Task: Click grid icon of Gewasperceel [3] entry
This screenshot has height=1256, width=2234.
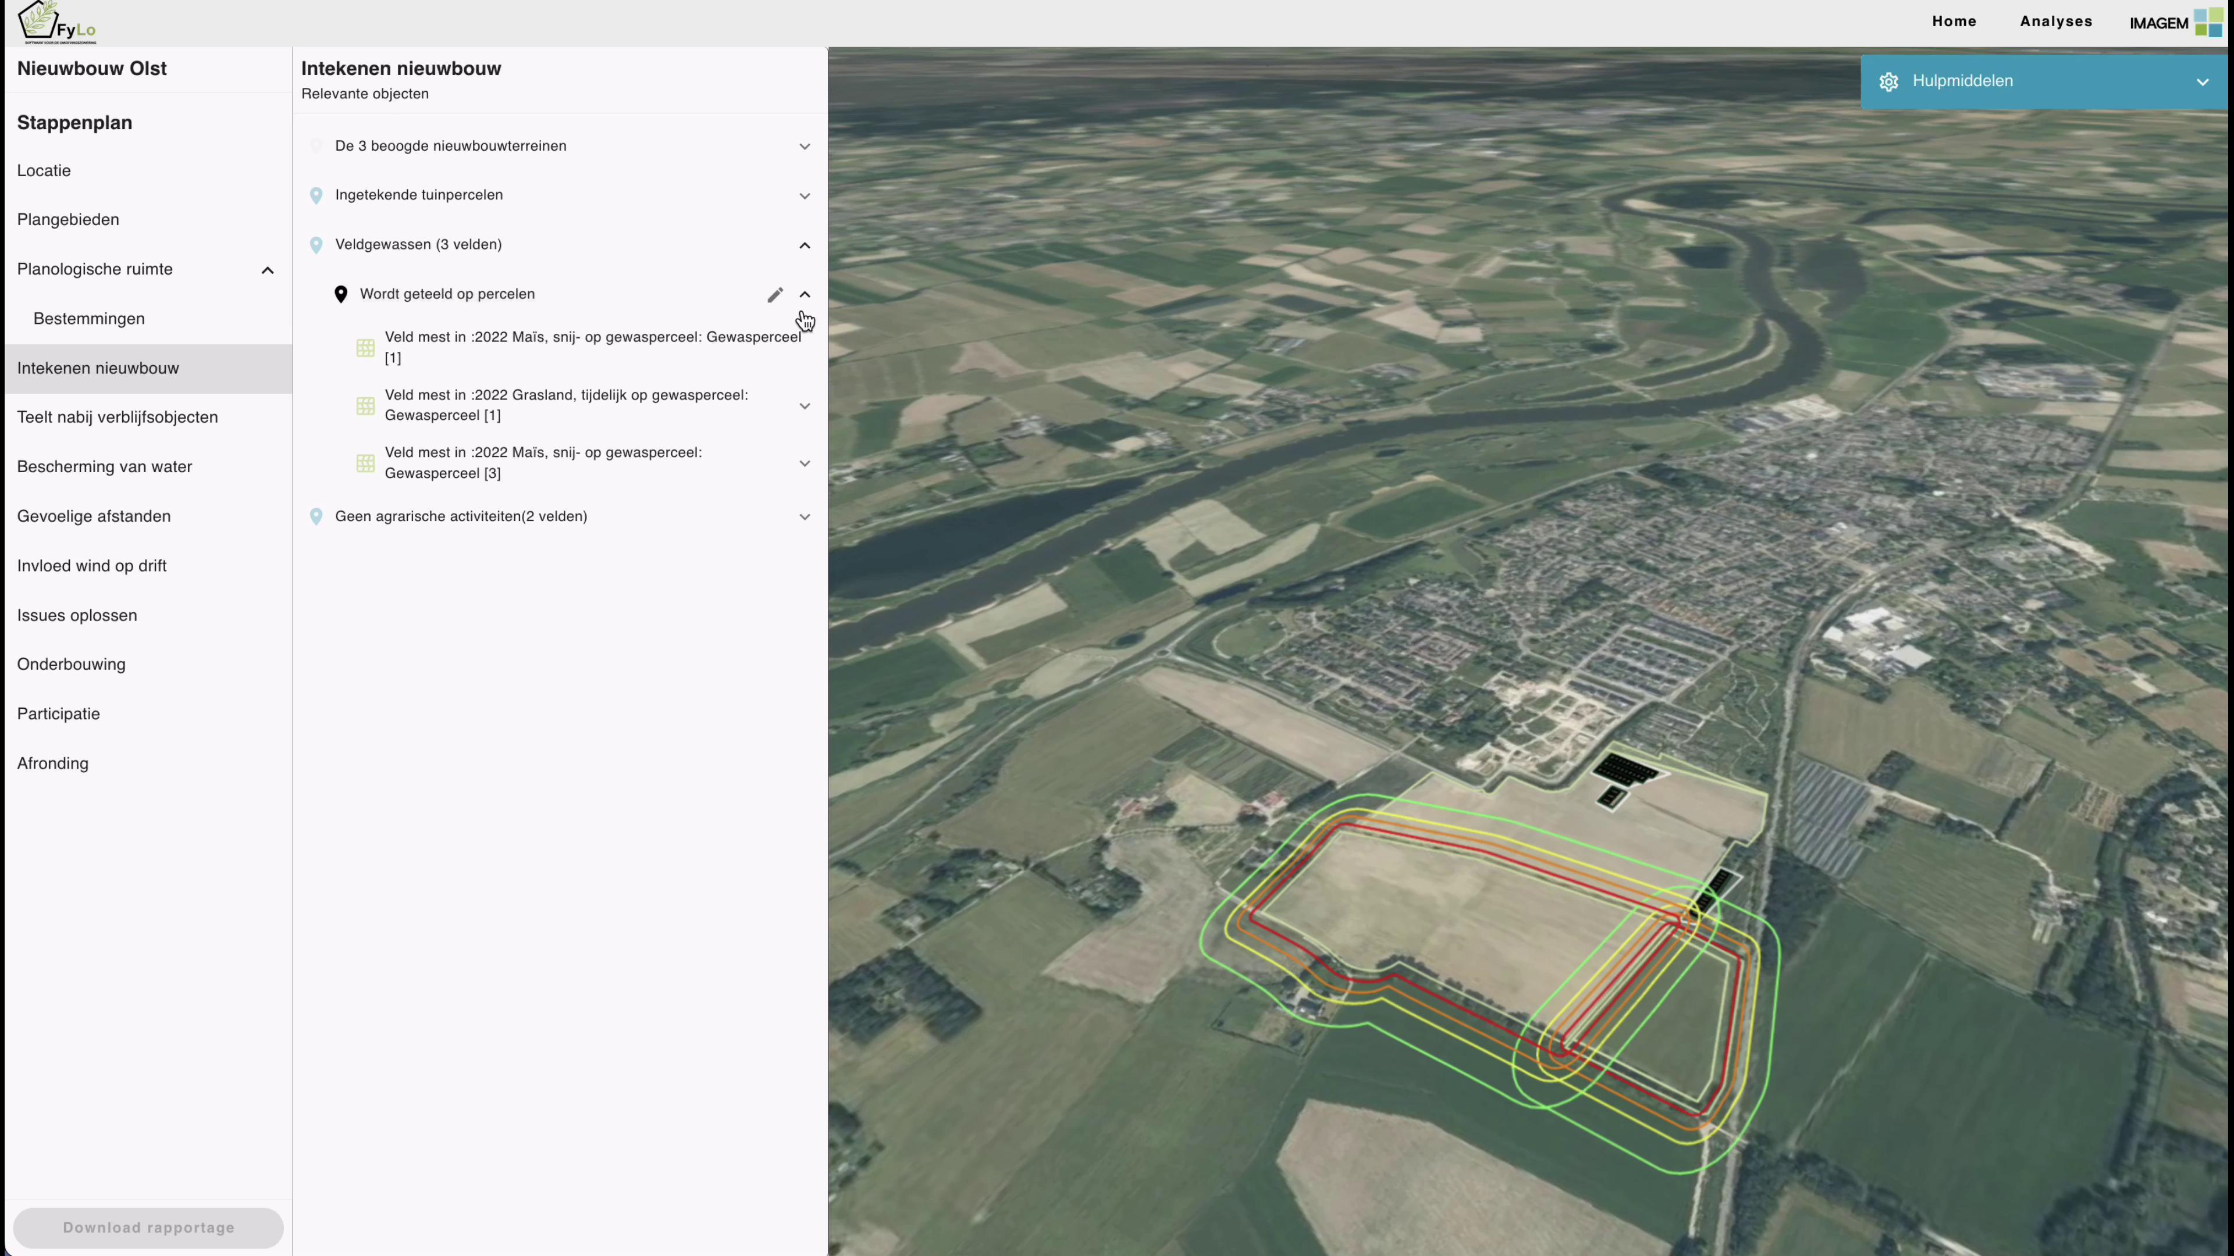Action: [x=365, y=464]
